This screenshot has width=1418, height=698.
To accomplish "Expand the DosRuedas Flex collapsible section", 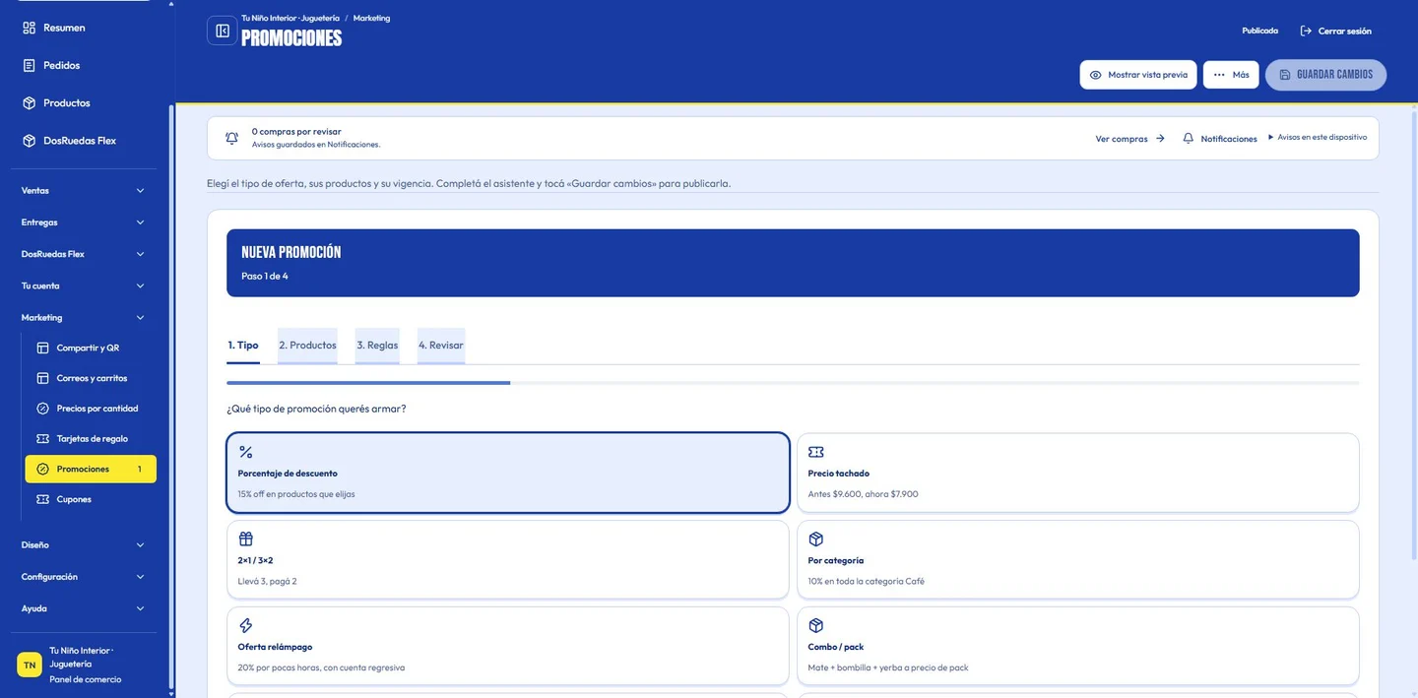I will point(83,254).
